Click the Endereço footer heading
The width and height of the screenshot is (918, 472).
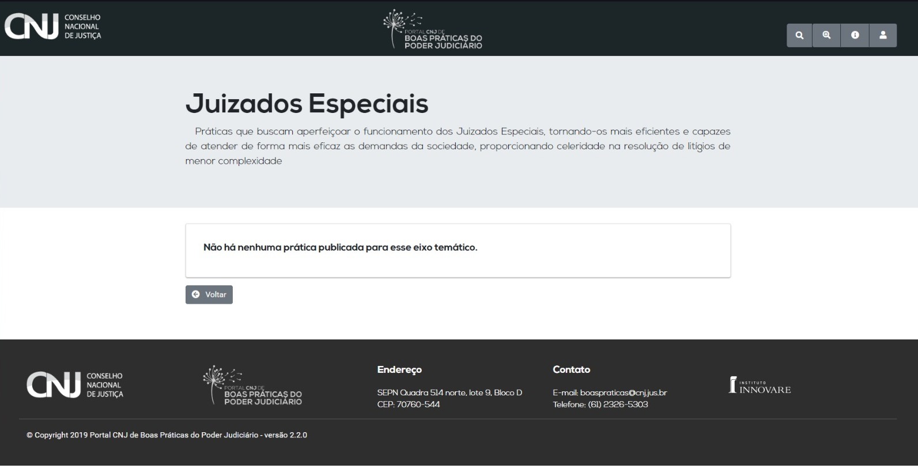(x=399, y=369)
